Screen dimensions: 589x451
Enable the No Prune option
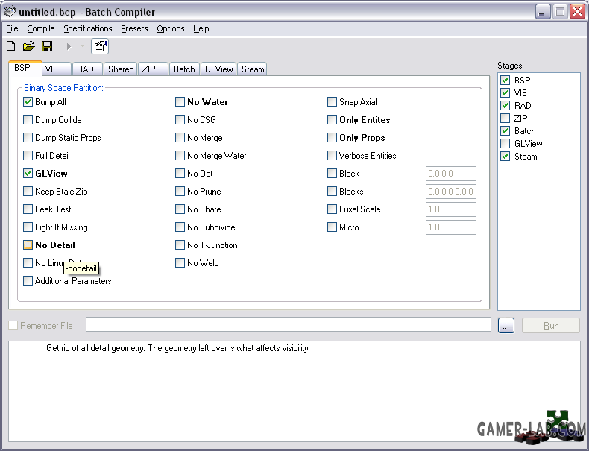click(x=180, y=192)
